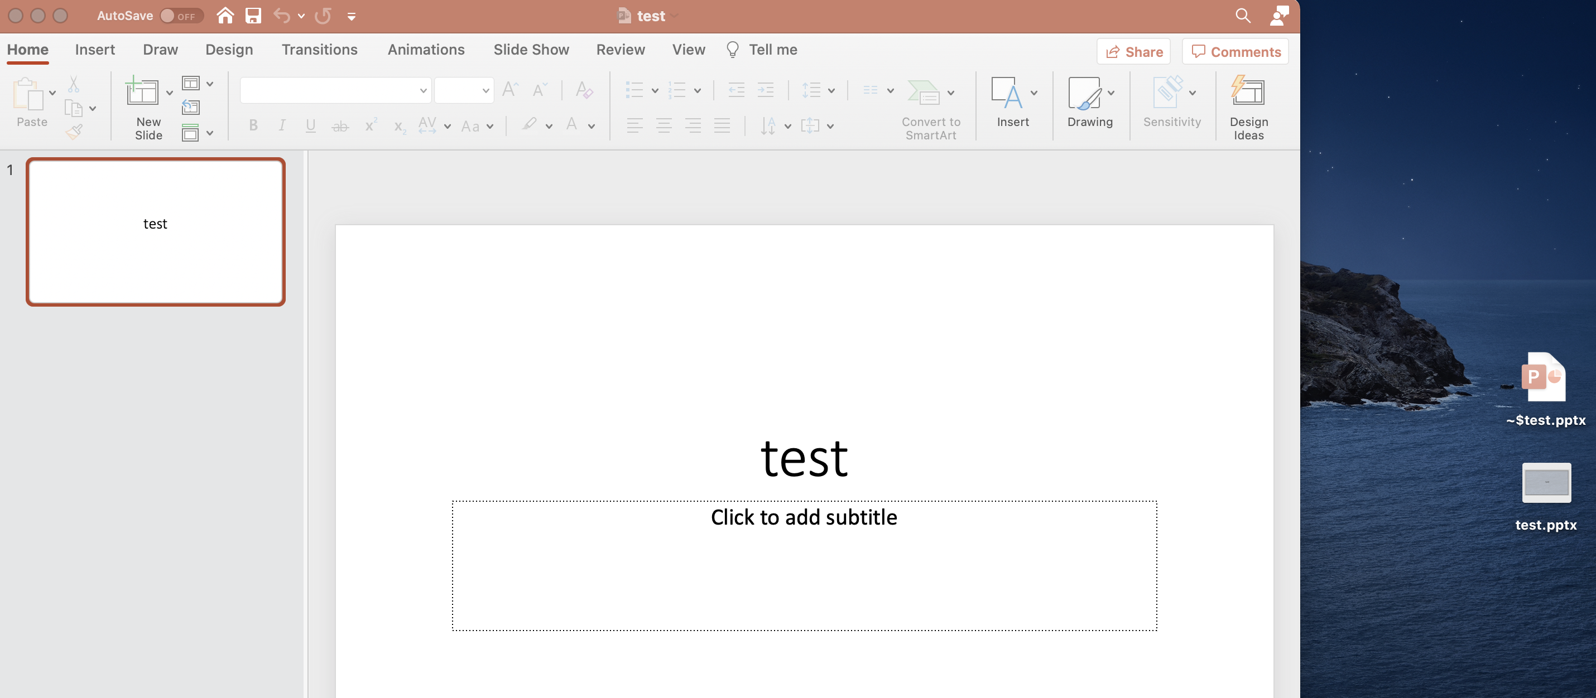The image size is (1596, 698).
Task: Toggle Strikethrough formatting
Action: tap(340, 126)
